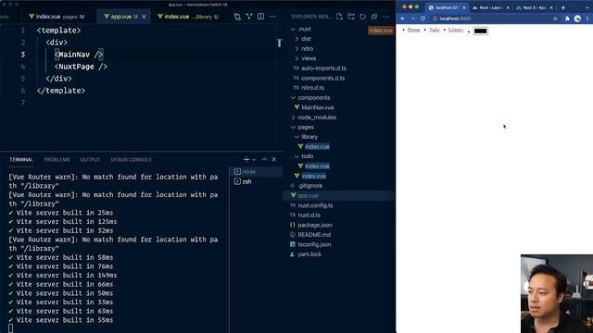Collapse the pages folder
The height and width of the screenshot is (333, 593).
[306, 128]
